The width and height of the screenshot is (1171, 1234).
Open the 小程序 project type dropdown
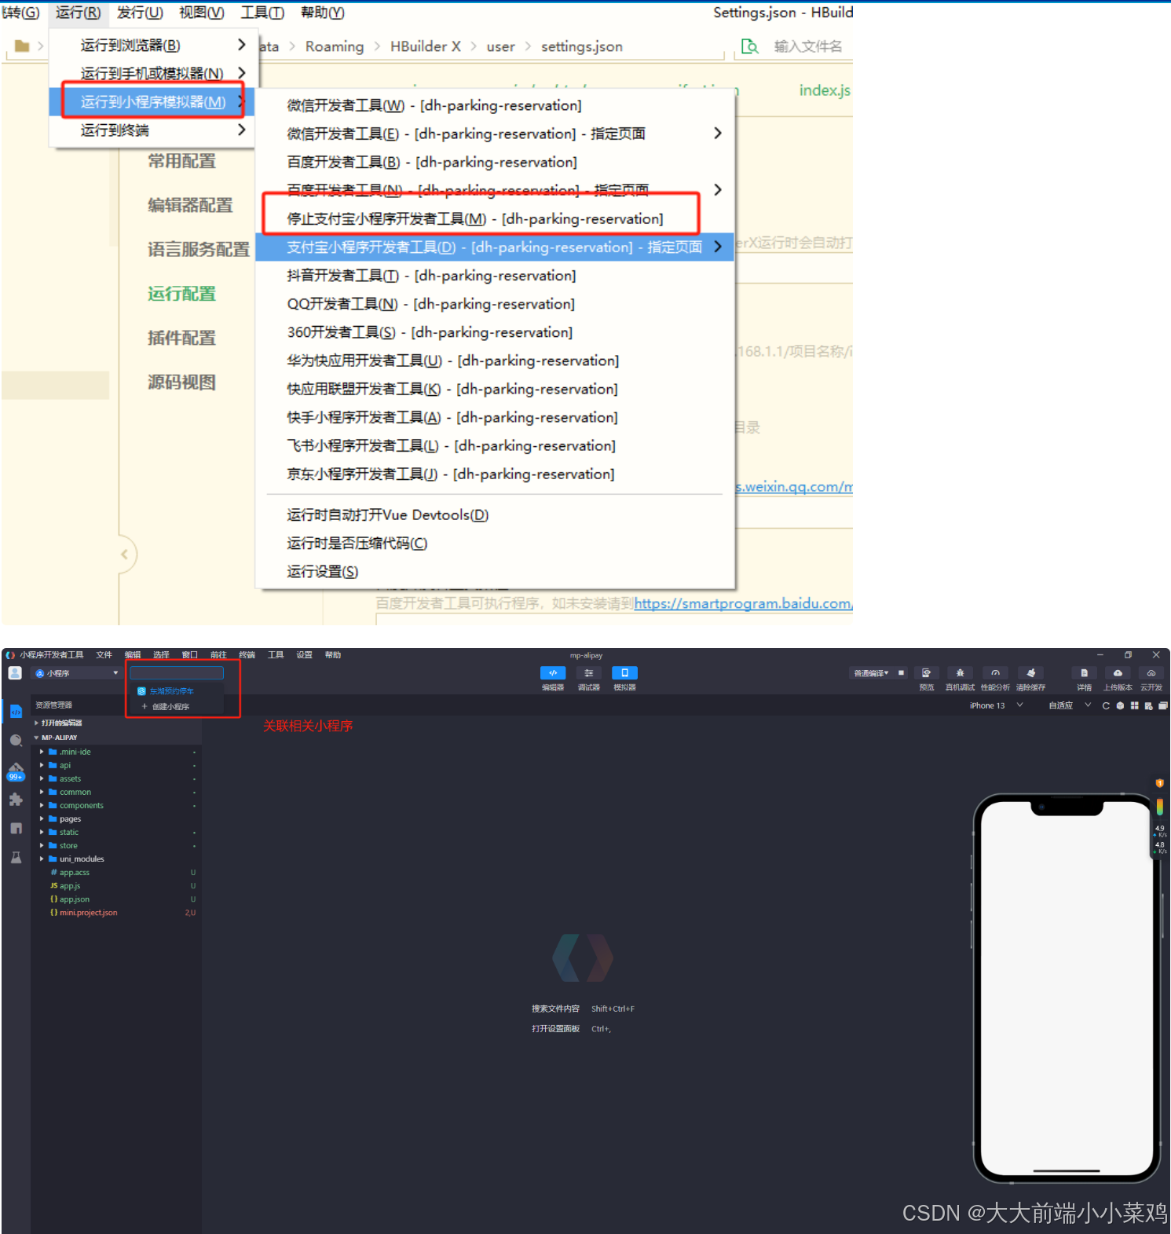click(76, 673)
